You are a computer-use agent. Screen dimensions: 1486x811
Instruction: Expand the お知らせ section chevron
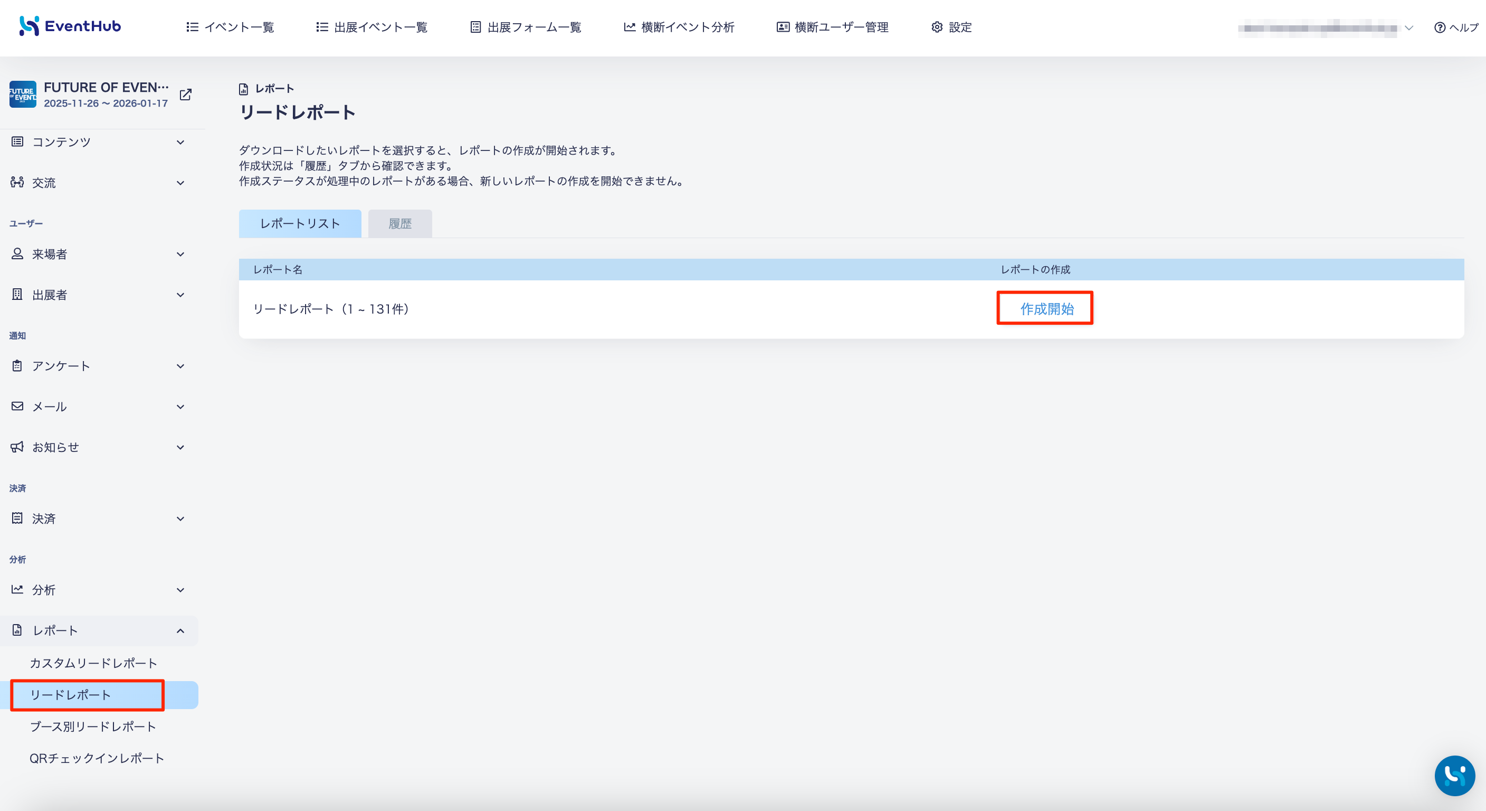(x=180, y=447)
